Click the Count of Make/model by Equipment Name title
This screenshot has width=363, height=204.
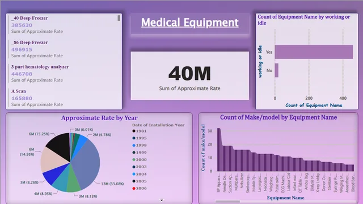[278, 117]
